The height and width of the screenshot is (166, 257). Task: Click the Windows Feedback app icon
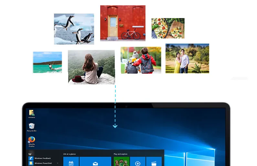30,158
